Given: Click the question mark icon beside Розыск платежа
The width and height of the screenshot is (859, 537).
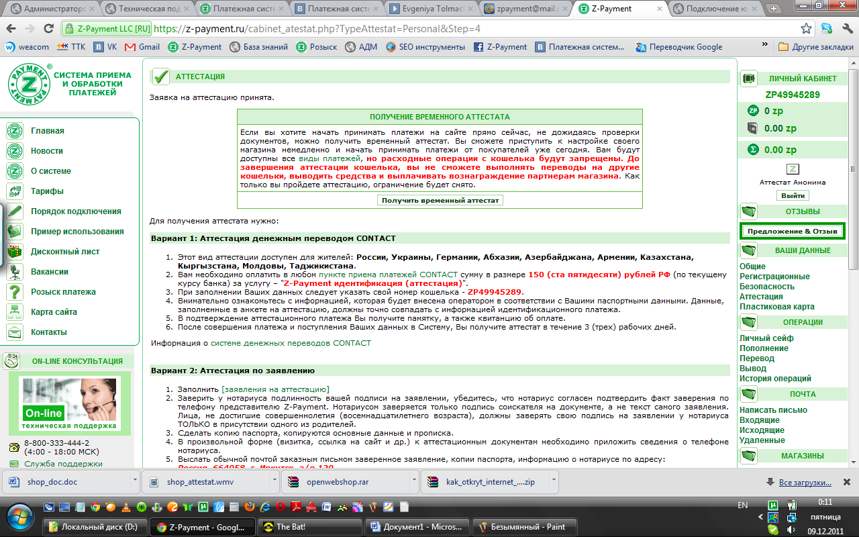Looking at the screenshot, I should pos(15,292).
